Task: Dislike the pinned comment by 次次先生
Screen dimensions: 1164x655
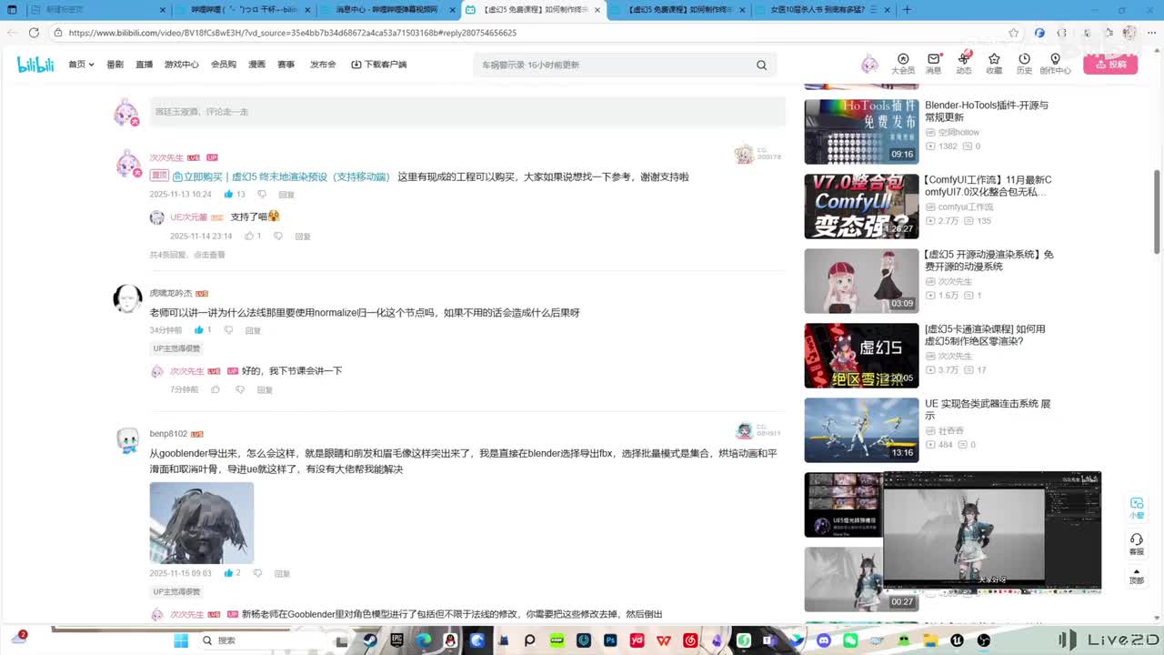Action: pyautogui.click(x=262, y=194)
